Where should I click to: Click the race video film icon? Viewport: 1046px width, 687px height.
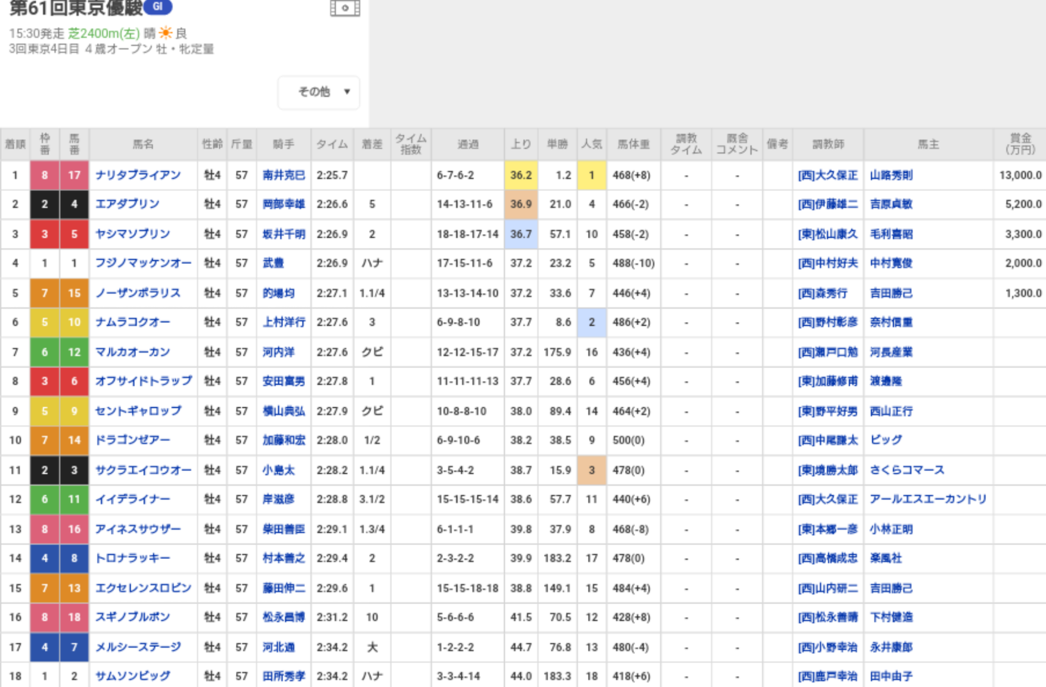(x=345, y=8)
